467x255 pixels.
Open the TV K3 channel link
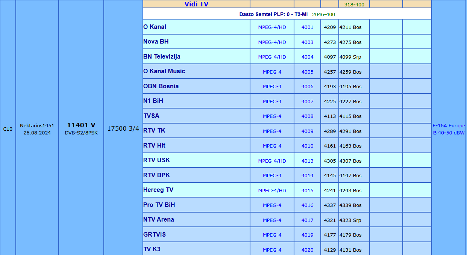(x=152, y=249)
